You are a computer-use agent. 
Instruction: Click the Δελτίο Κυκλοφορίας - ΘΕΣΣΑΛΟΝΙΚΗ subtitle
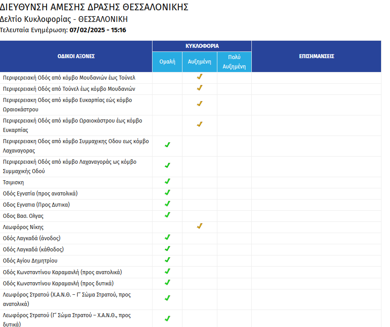tap(64, 19)
